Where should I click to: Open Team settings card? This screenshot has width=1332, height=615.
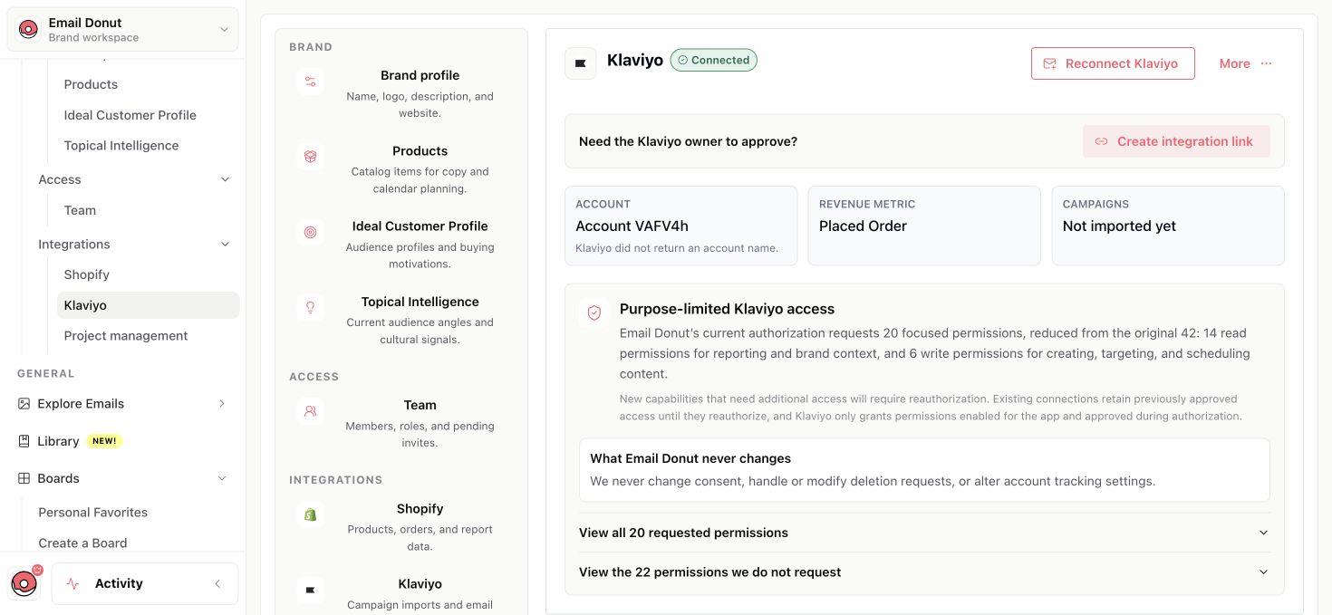click(401, 423)
